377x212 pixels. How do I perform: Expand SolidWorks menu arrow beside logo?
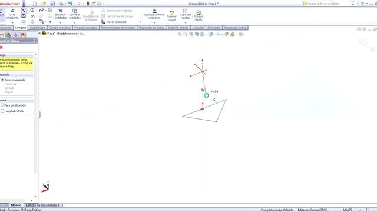click(24, 4)
